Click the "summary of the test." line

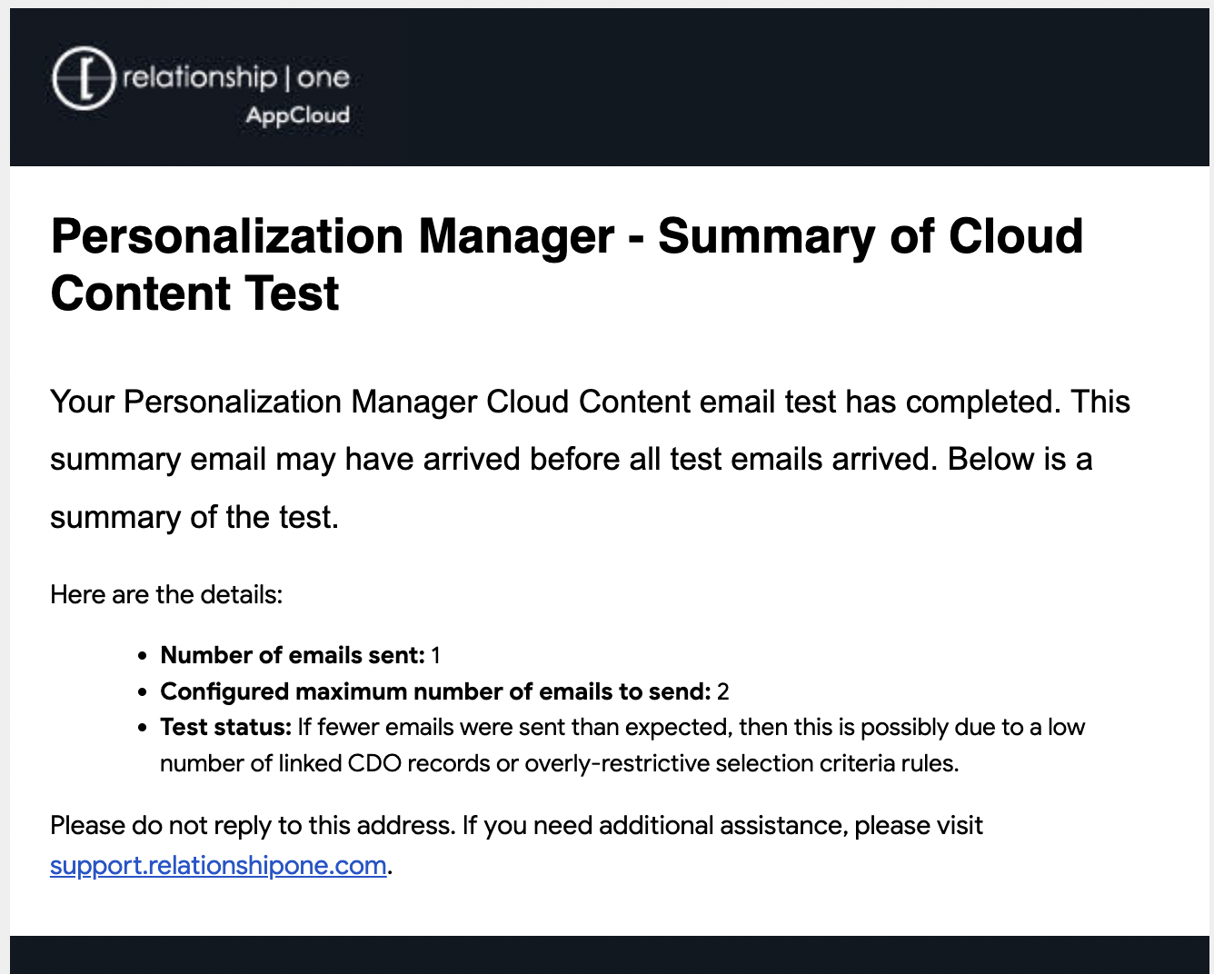click(194, 517)
